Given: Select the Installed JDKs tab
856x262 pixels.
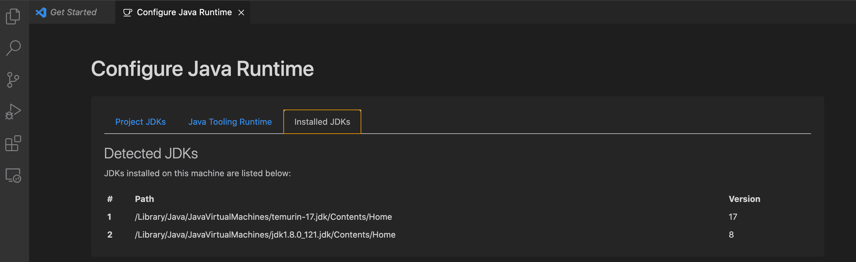Looking at the screenshot, I should pyautogui.click(x=322, y=122).
